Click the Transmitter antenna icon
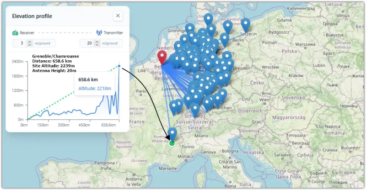The image size is (366, 190). (x=99, y=33)
